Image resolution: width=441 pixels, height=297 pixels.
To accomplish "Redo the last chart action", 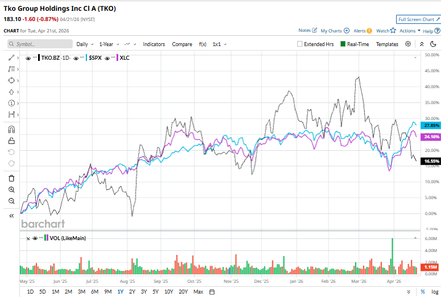I will coord(11,163).
